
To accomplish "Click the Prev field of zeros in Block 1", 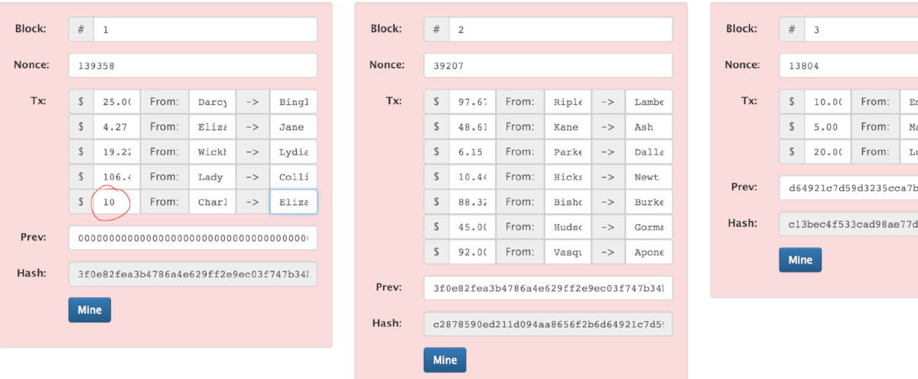I will pos(193,238).
